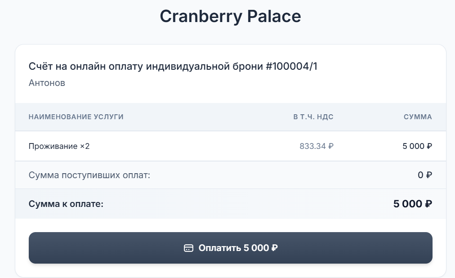455x278 pixels.
Task: Click the Наименование услуги column header
Action: click(x=76, y=117)
